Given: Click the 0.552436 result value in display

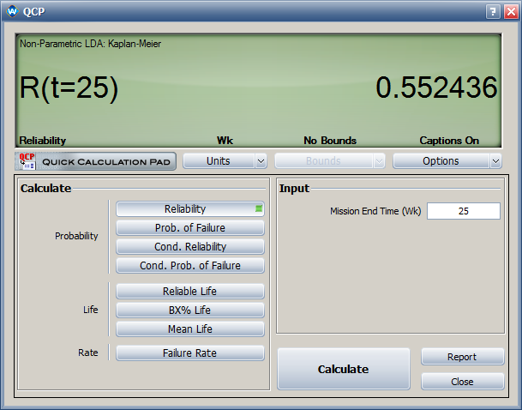Looking at the screenshot, I should pyautogui.click(x=437, y=87).
